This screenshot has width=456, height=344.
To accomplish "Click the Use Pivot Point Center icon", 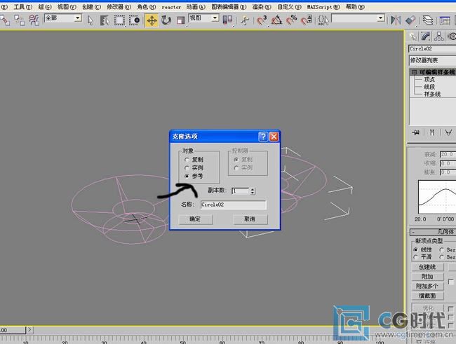I will coord(227,20).
